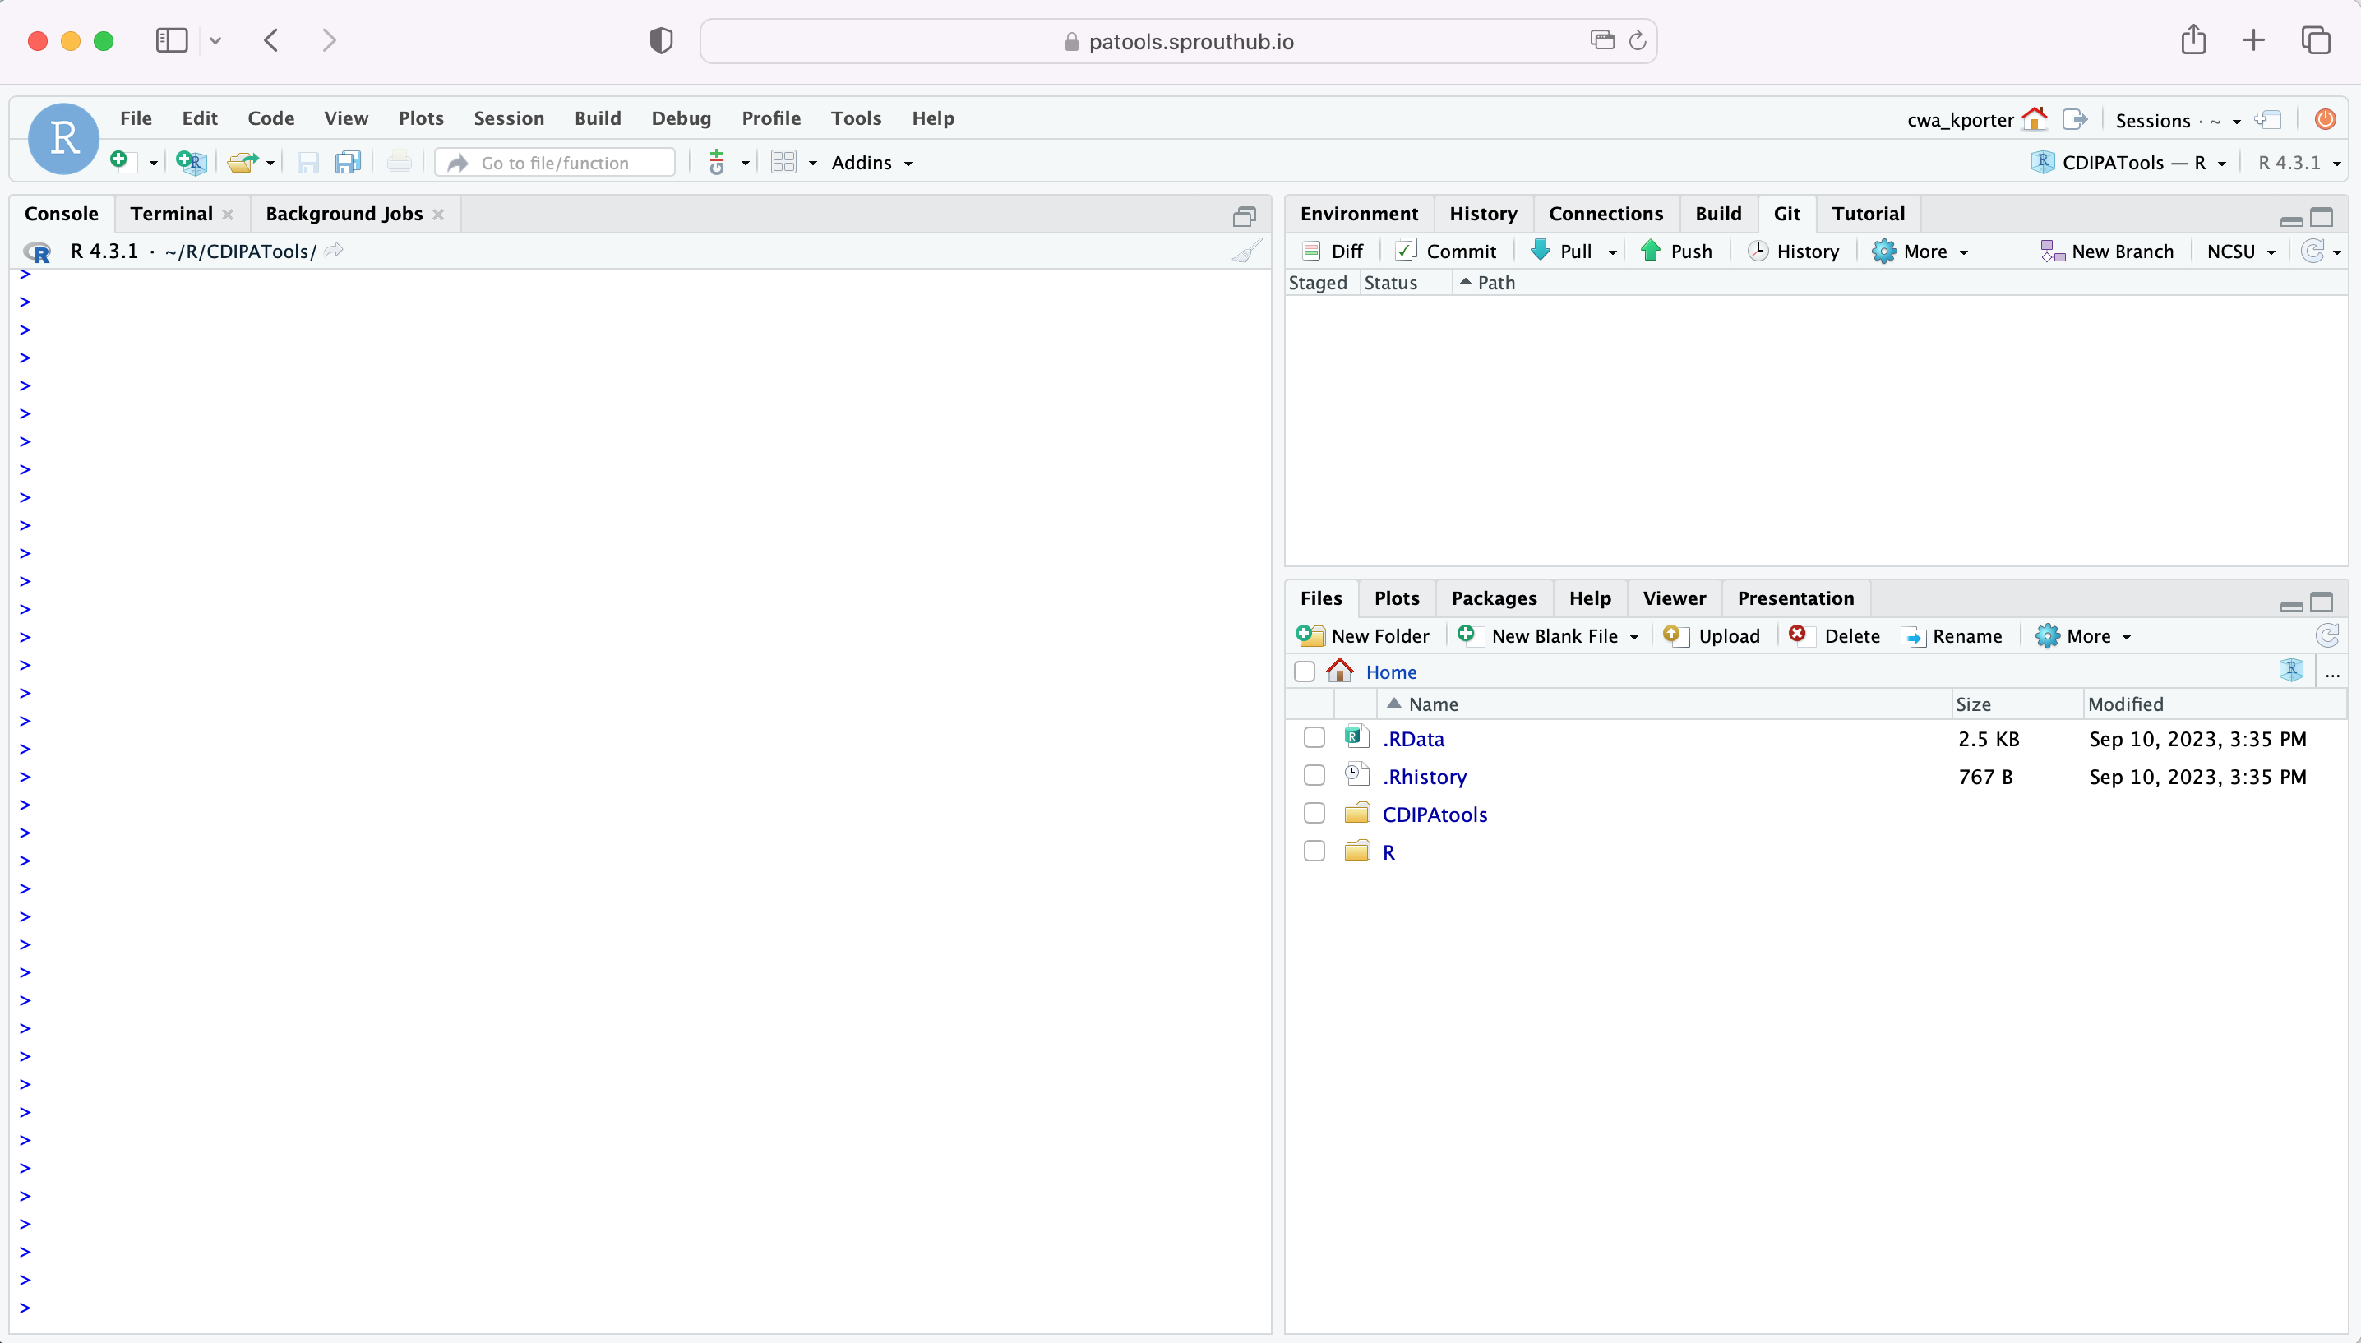The height and width of the screenshot is (1343, 2361).
Task: Click the Files pane refresh icon
Action: [2326, 635]
